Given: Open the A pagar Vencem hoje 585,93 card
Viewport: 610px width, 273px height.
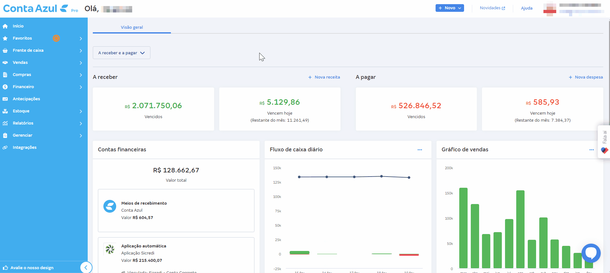Looking at the screenshot, I should click(542, 109).
